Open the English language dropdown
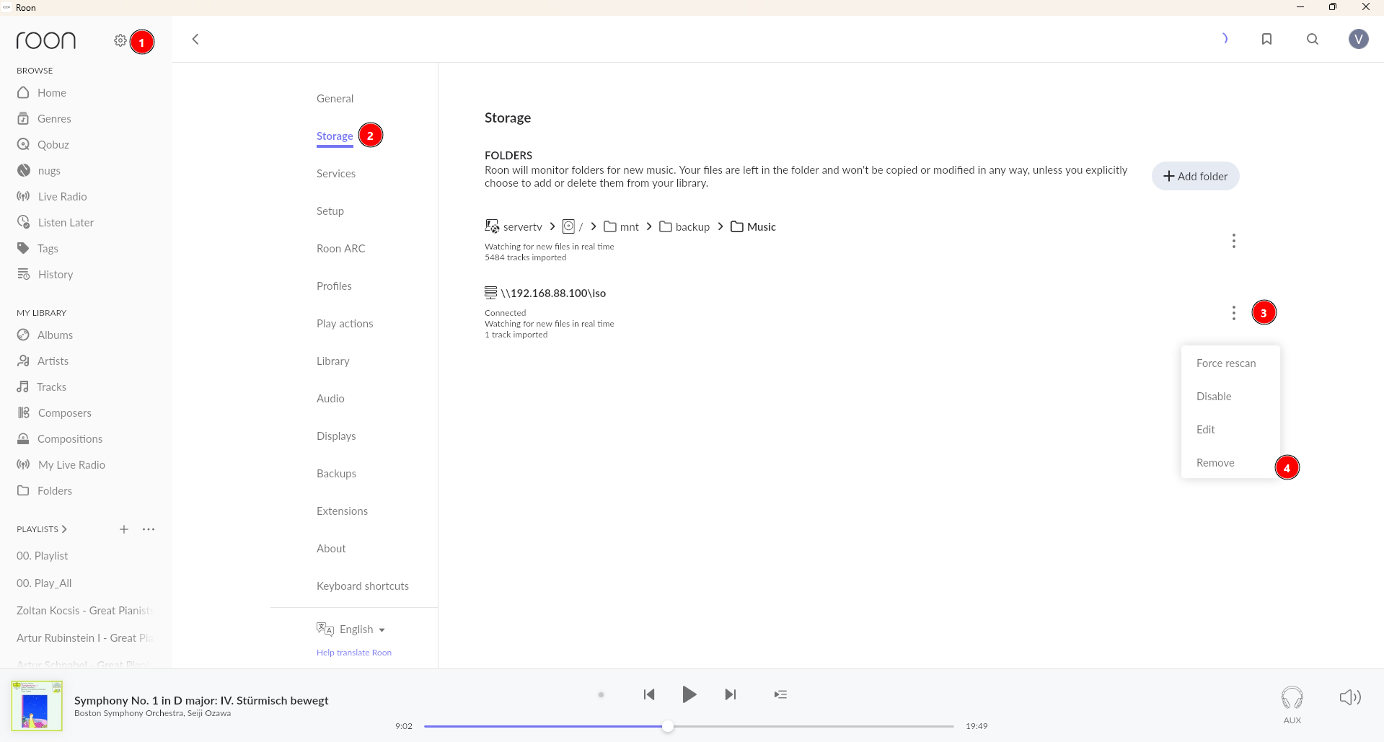This screenshot has height=742, width=1384. coord(361,630)
